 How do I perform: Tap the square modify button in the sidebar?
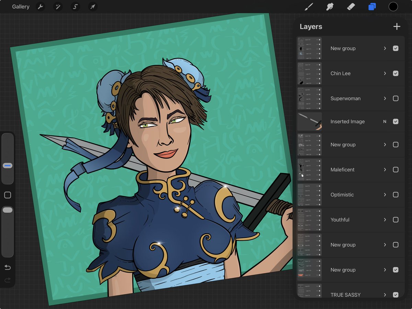point(7,195)
